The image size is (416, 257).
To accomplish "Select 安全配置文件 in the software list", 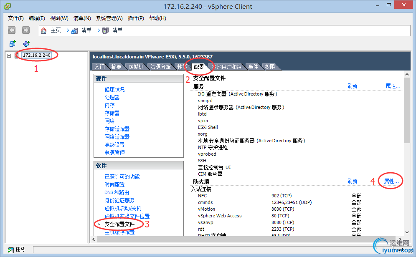I will pos(119,224).
